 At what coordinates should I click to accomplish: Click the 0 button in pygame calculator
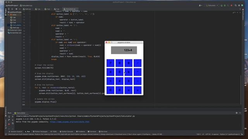coord(119,90)
